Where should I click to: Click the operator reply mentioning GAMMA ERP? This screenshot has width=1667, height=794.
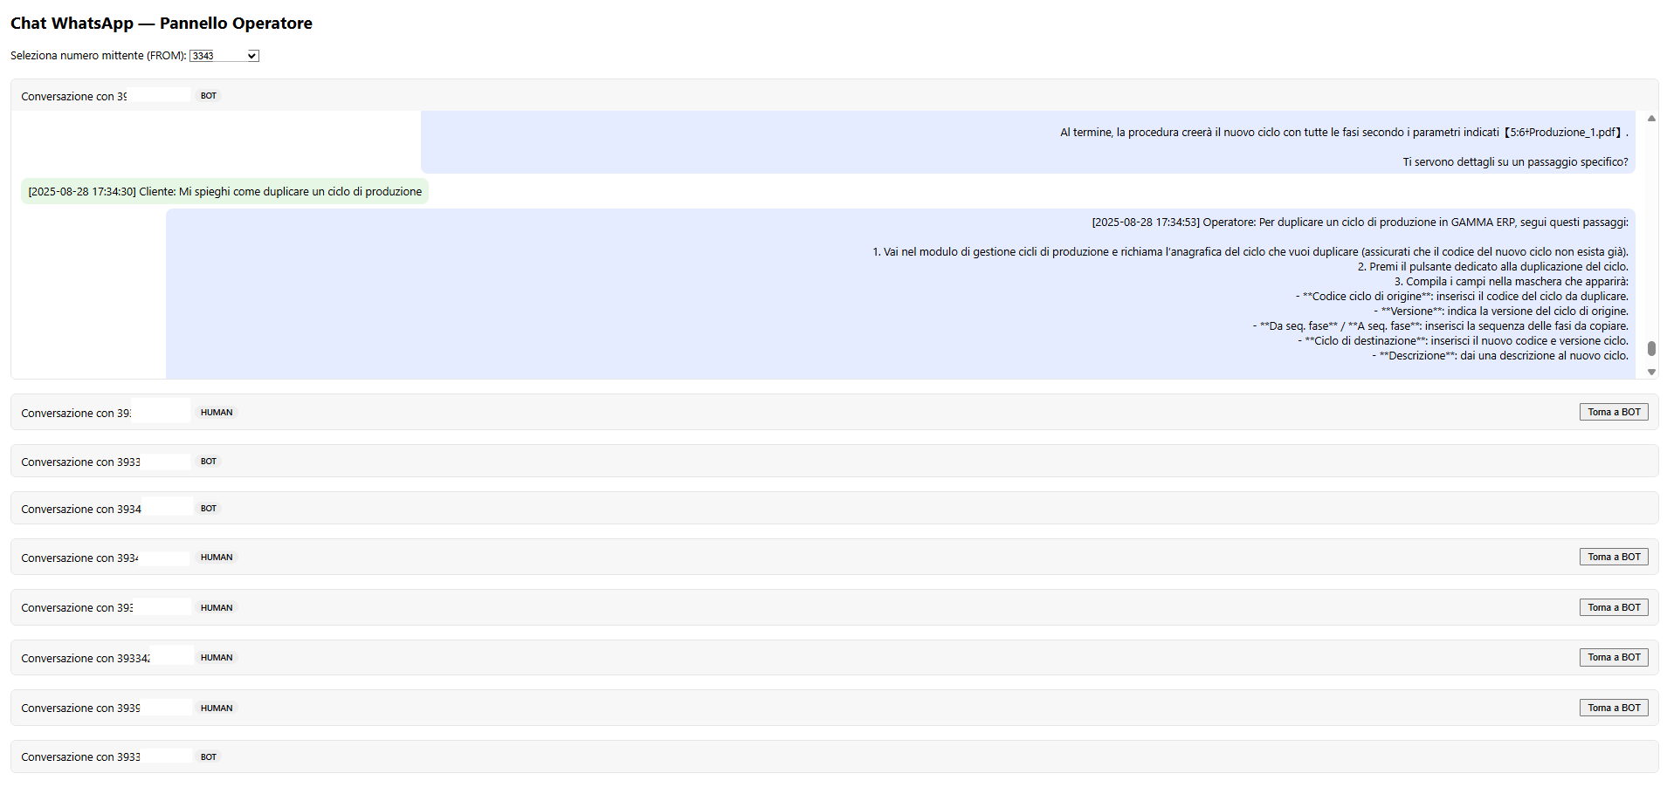(x=899, y=288)
